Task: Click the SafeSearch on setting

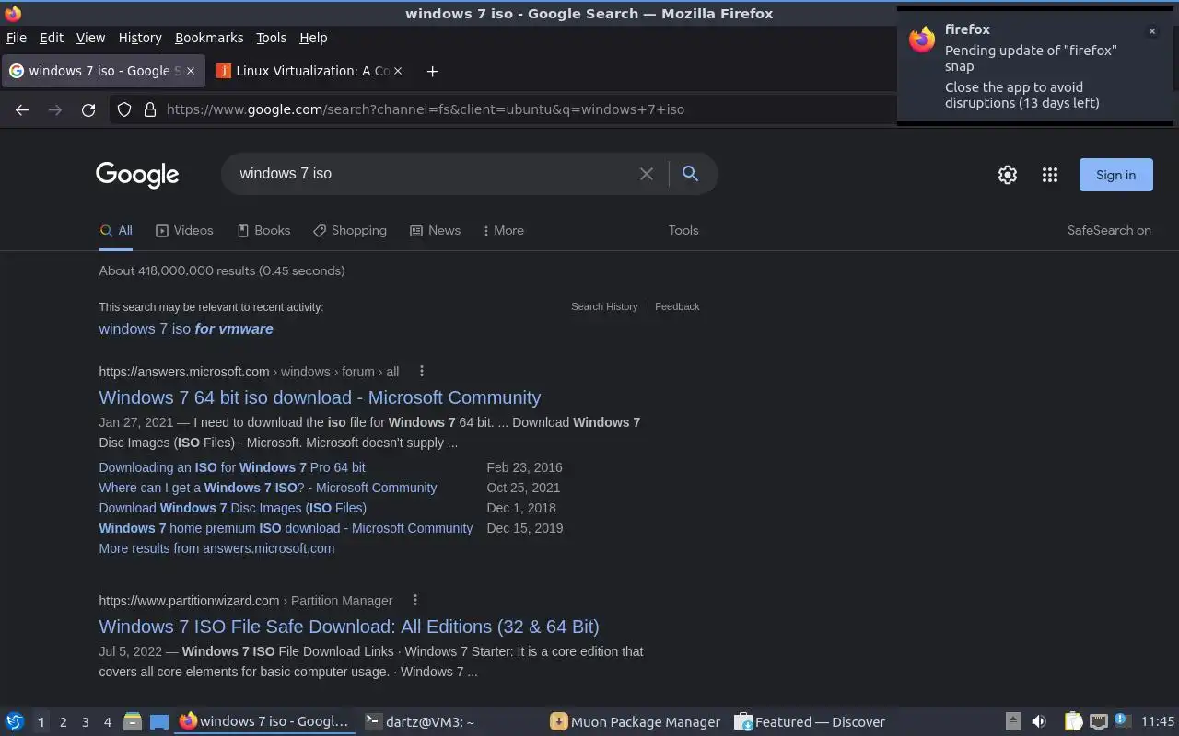Action: click(x=1109, y=230)
